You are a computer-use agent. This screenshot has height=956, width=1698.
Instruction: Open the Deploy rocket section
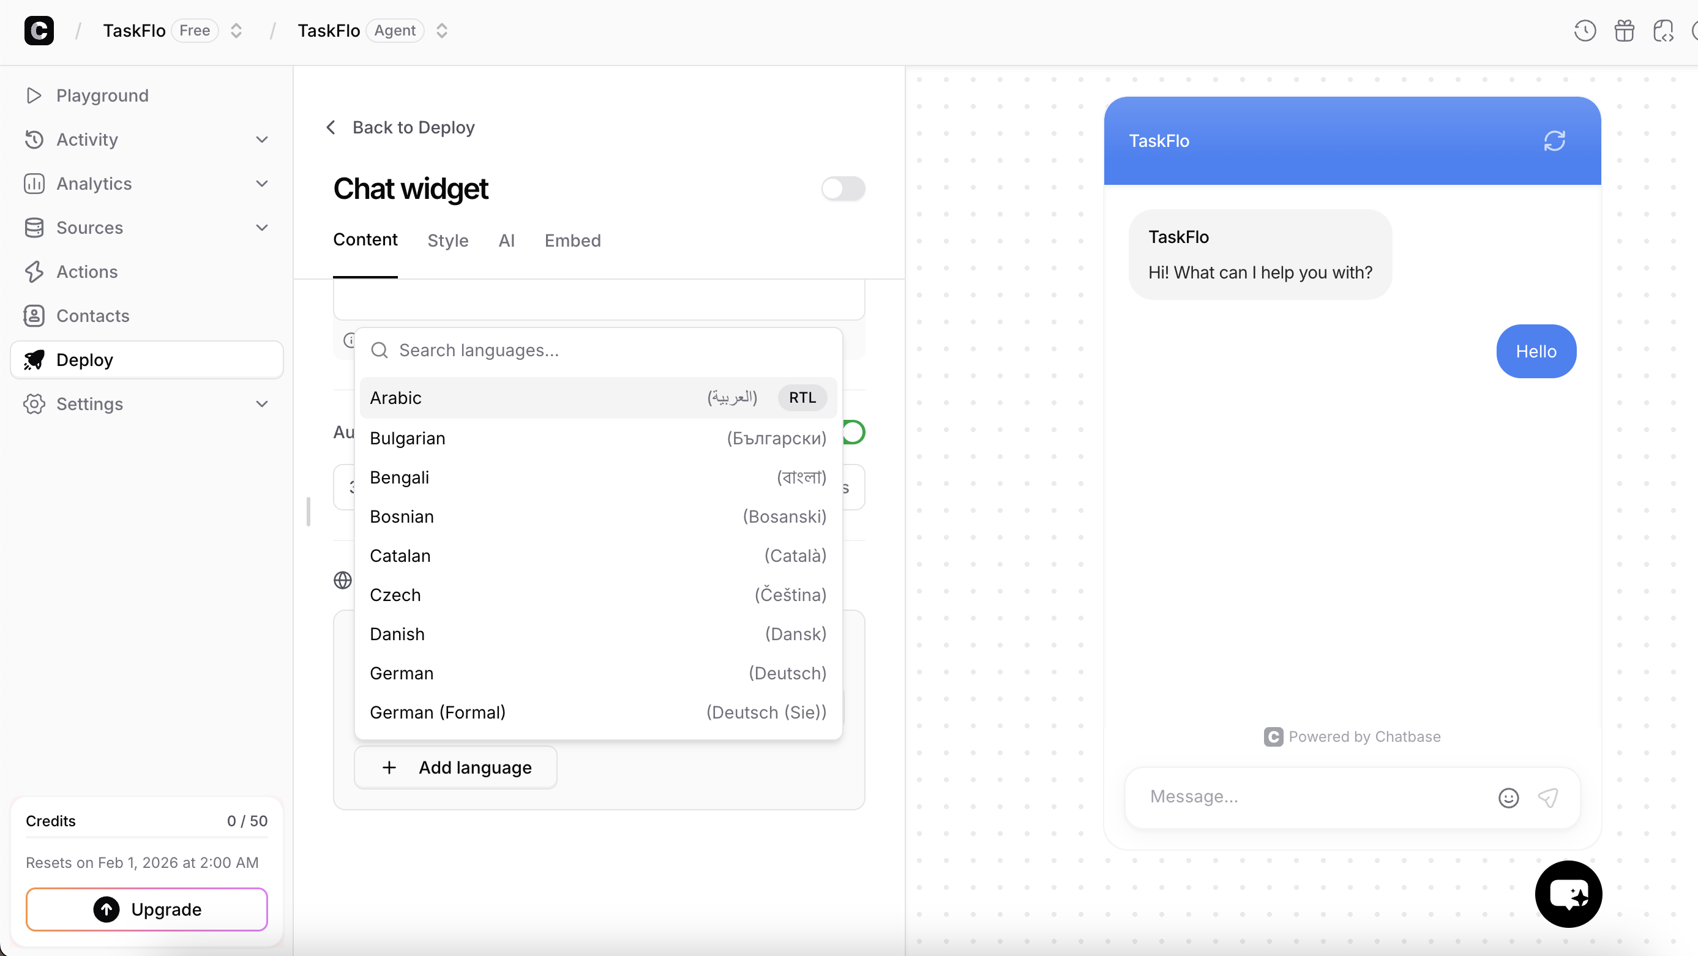84,360
